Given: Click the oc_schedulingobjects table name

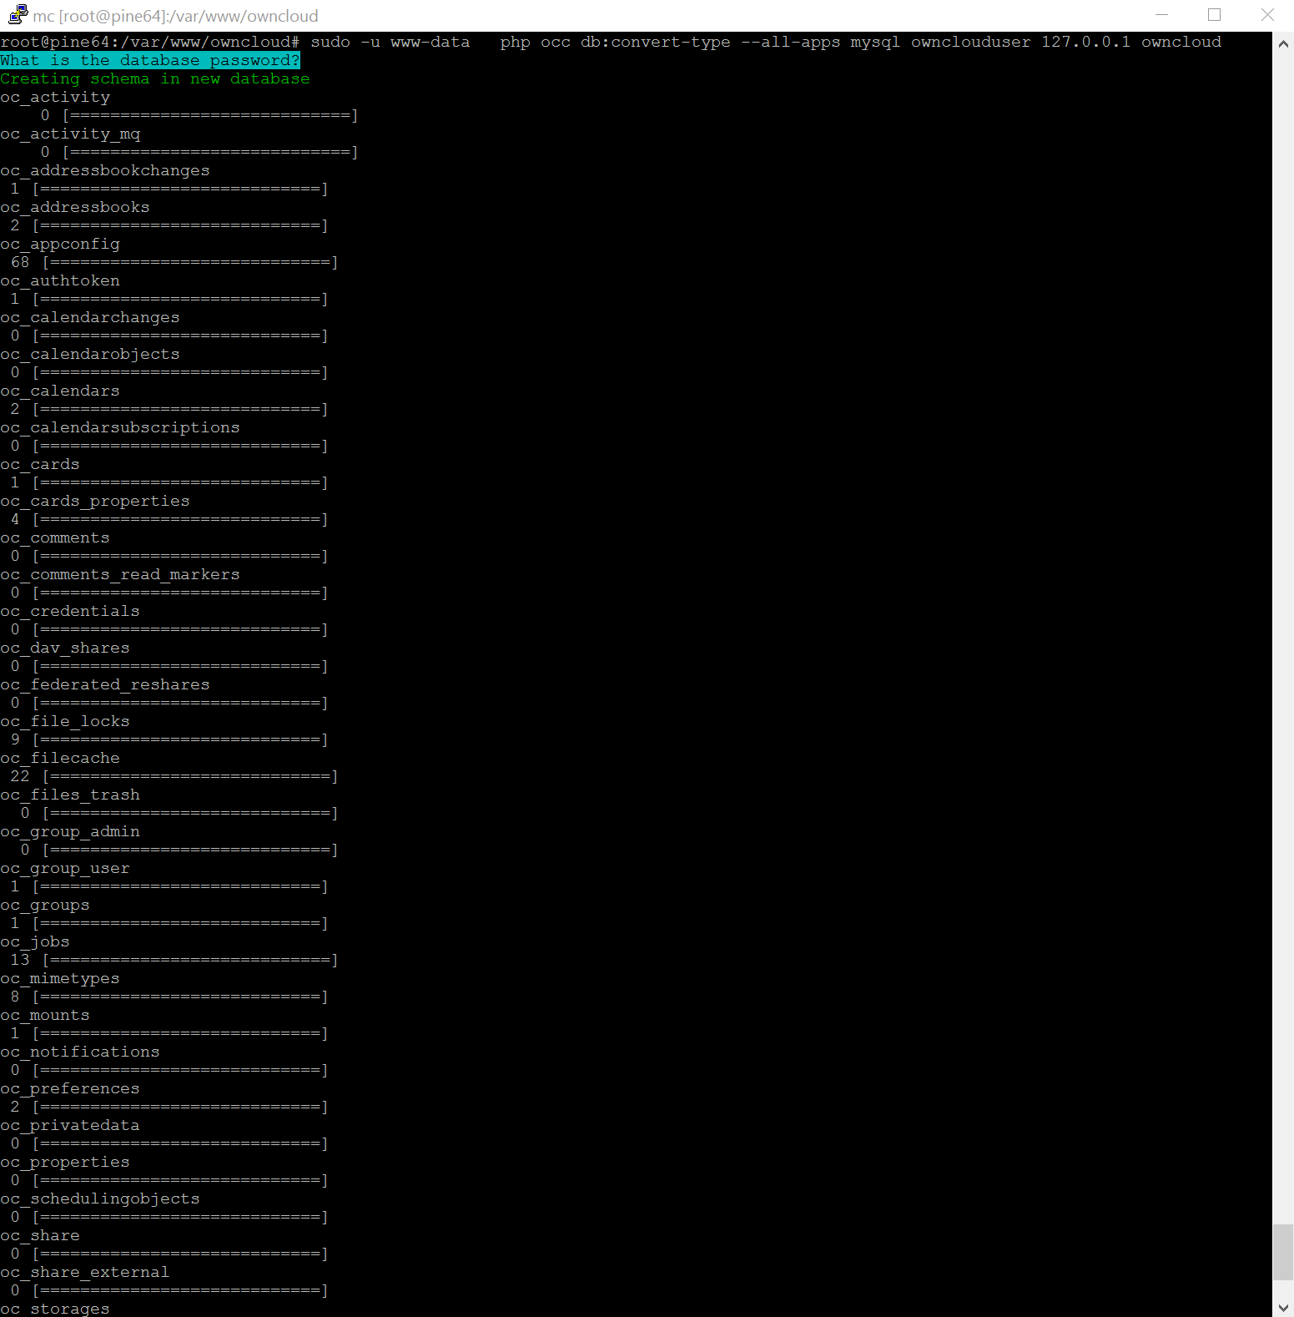Looking at the screenshot, I should pyautogui.click(x=100, y=1198).
